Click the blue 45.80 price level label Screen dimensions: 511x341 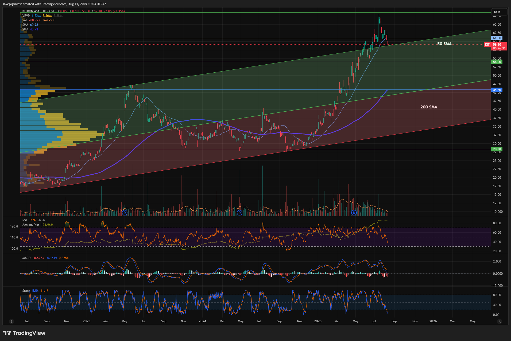[x=497, y=90]
